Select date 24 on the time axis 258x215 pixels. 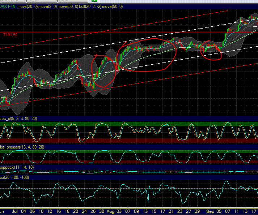pos(84,211)
